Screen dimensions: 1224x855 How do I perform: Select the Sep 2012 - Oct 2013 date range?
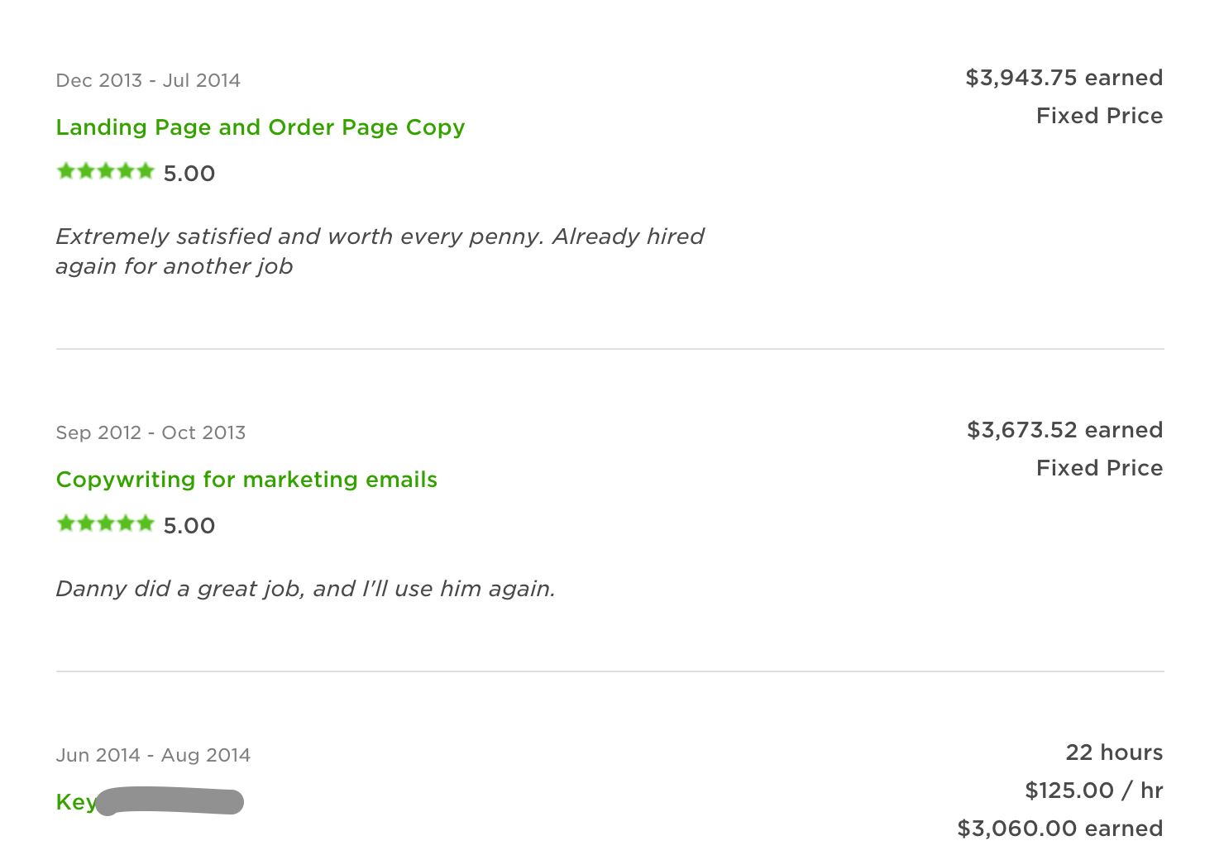click(x=151, y=432)
